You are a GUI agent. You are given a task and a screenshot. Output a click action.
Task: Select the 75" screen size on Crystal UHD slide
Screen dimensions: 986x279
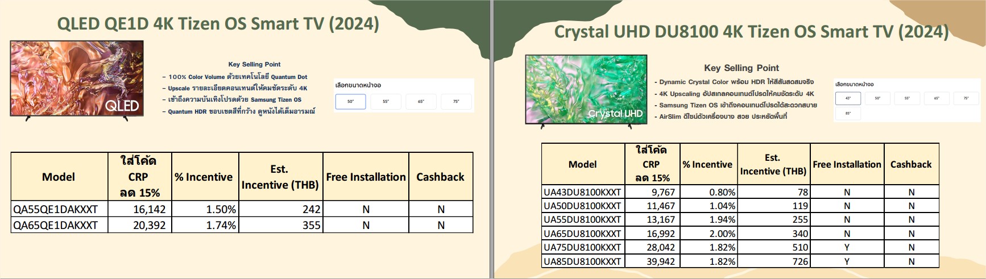pos(966,98)
